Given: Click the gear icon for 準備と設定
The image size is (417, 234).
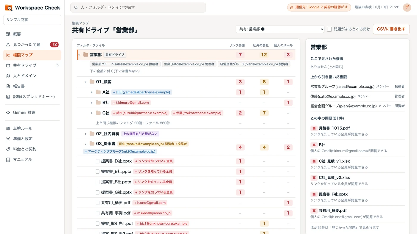Looking at the screenshot, I should (8, 139).
